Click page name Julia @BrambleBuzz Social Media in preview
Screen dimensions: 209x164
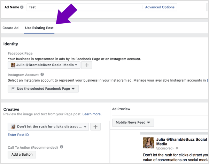point(181,142)
